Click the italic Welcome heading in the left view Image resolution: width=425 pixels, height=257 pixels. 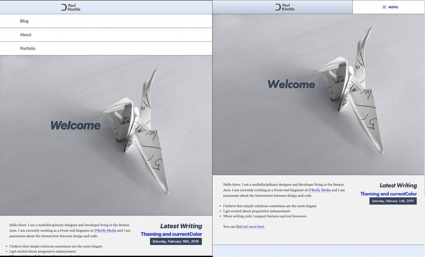coord(75,125)
